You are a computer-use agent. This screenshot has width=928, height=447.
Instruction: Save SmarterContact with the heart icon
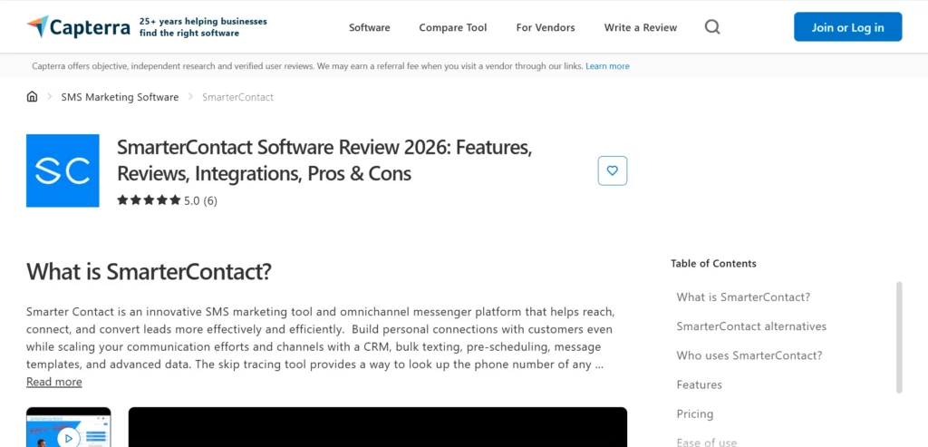click(x=613, y=170)
